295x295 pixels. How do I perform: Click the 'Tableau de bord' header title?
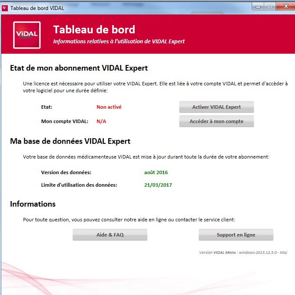(94, 29)
